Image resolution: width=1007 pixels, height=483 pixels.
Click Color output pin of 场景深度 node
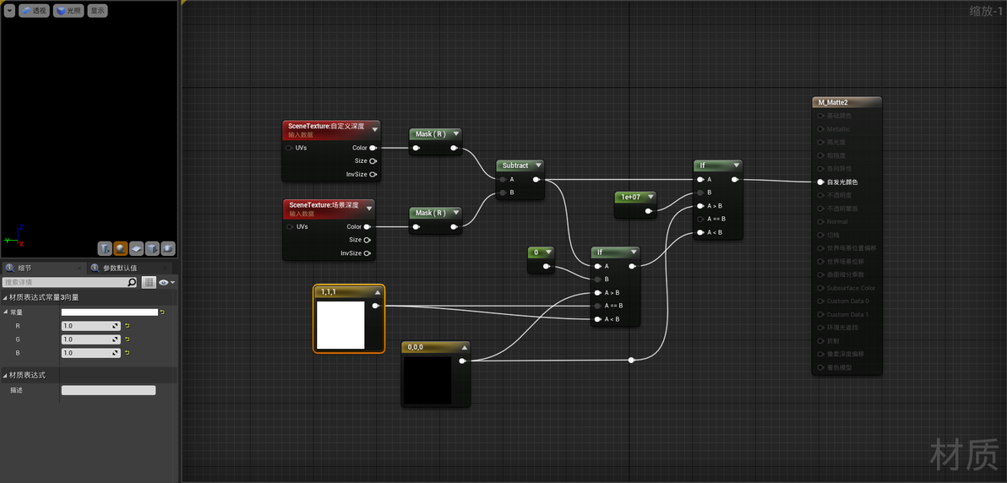[367, 227]
